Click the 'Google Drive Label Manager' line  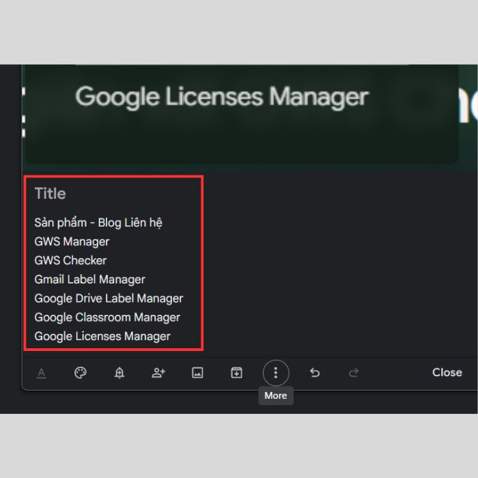click(109, 298)
